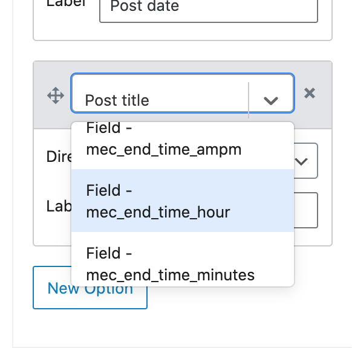Open the Direction dropdown chevron behind the list
This screenshot has width=352, height=348.
pyautogui.click(x=301, y=161)
